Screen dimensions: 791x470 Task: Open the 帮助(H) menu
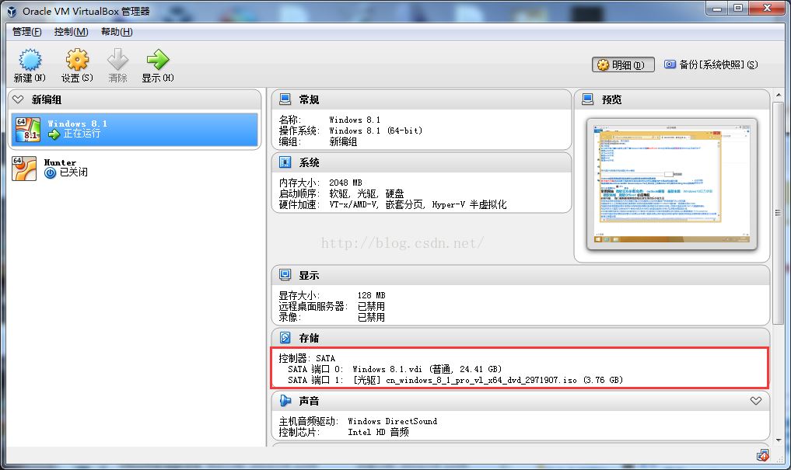[117, 32]
